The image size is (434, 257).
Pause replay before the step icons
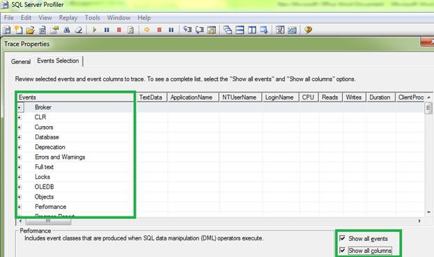click(x=171, y=30)
